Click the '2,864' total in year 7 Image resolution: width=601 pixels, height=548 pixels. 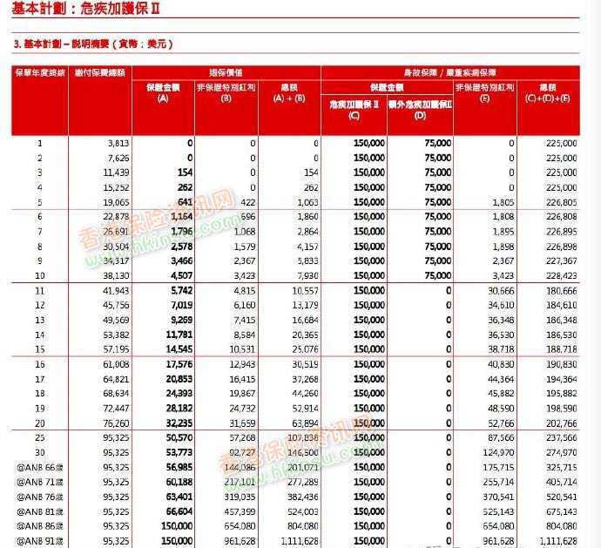[x=307, y=232]
